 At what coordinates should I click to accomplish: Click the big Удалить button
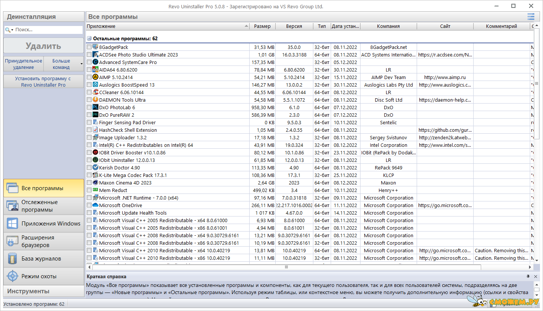tap(43, 46)
